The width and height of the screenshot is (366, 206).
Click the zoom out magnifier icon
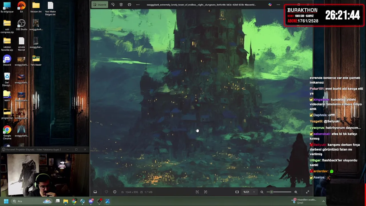point(262,192)
